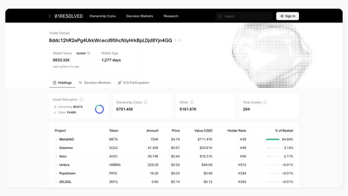Click the refresh icon beside Update
348x196 pixels.
[x=89, y=53]
